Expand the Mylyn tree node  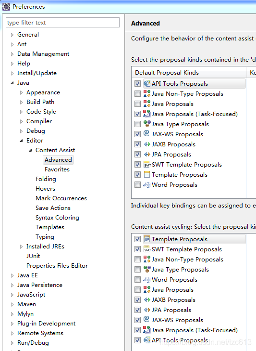[12, 314]
